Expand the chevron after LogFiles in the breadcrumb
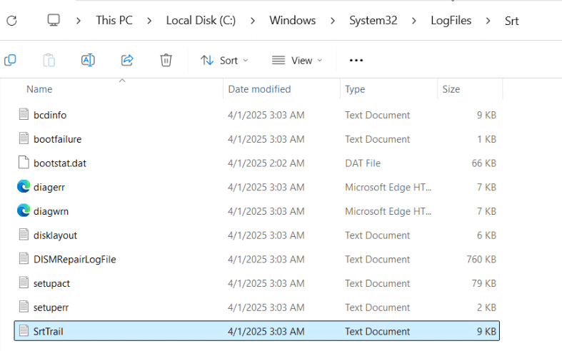Viewport: 562px width, 351px height. [488, 21]
